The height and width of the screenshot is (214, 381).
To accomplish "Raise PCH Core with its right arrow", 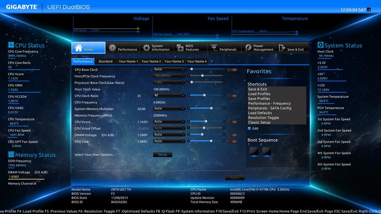I will pos(224,141).
